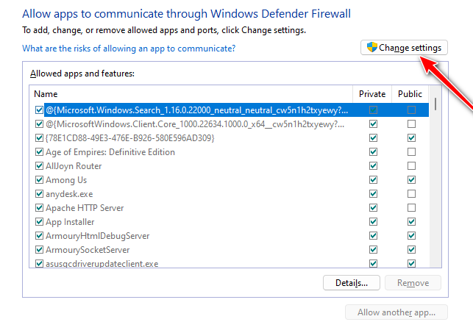Screen dimensions: 473x333
Task: Toggle Public checkbox for ArmouryHtmlDebugServer
Action: (x=411, y=236)
